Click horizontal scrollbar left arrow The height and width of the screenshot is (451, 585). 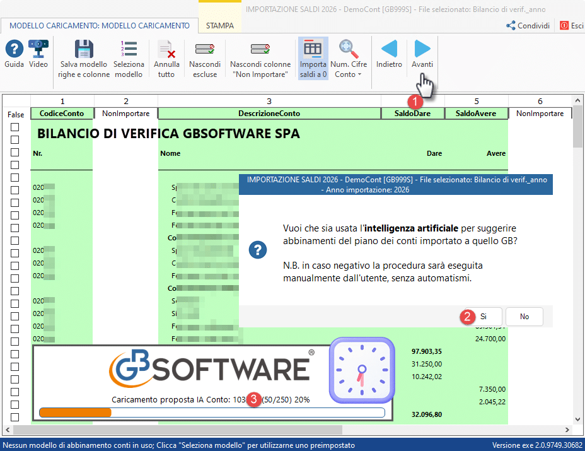[7, 430]
